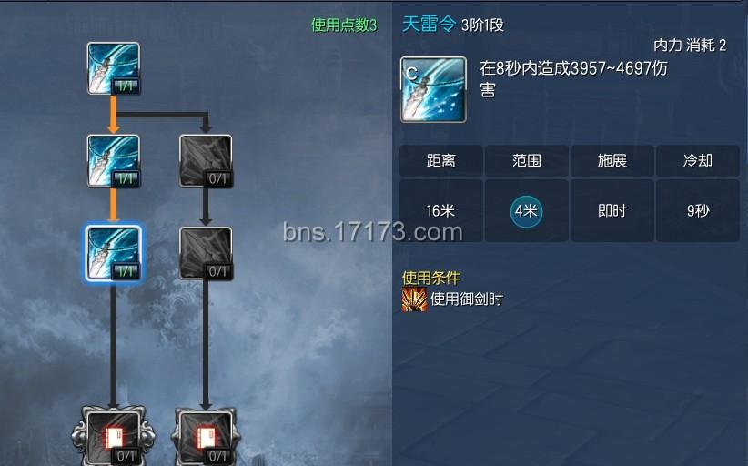Click the 天雷令 skill title
Image resolution: width=748 pixels, height=466 pixels.
(429, 24)
